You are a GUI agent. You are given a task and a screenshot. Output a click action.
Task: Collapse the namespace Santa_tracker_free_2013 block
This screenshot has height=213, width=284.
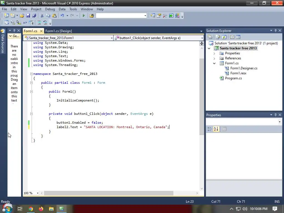tap(31, 74)
